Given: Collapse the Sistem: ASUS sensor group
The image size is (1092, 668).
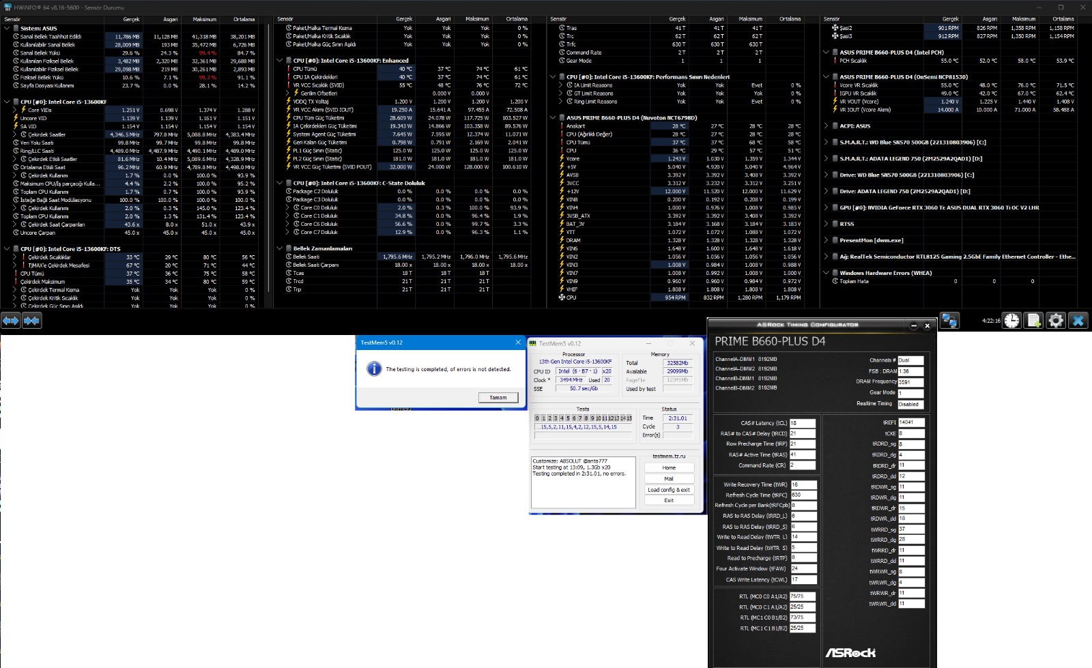Looking at the screenshot, I should point(7,29).
